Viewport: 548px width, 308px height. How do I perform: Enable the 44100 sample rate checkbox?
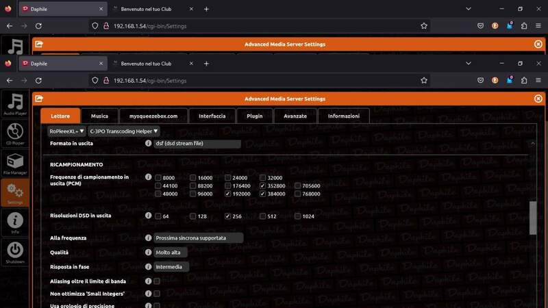158,185
